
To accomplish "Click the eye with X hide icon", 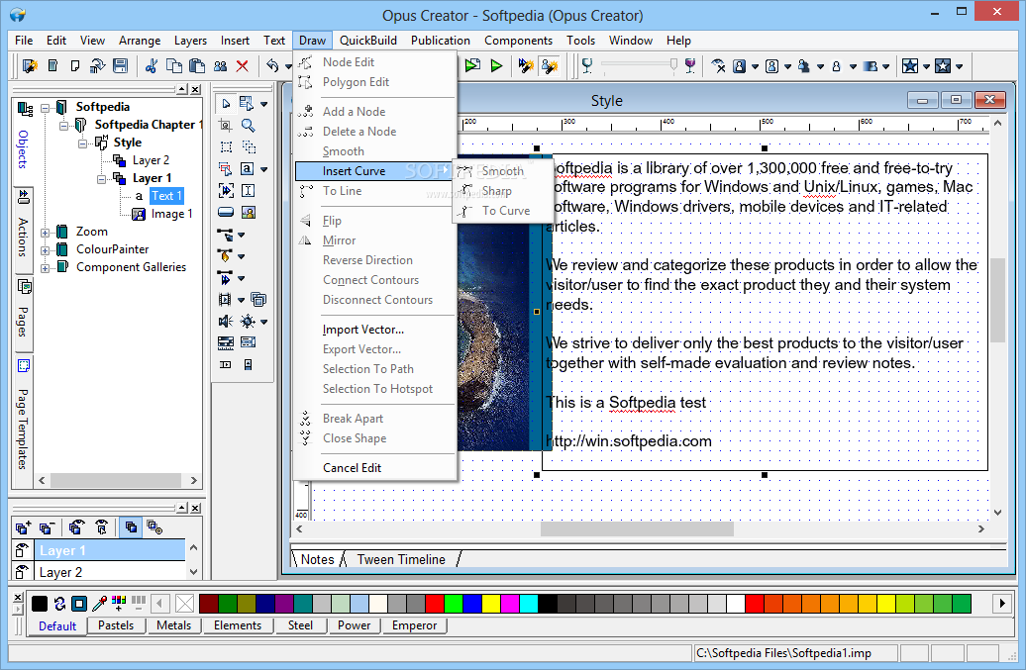I will [x=718, y=65].
